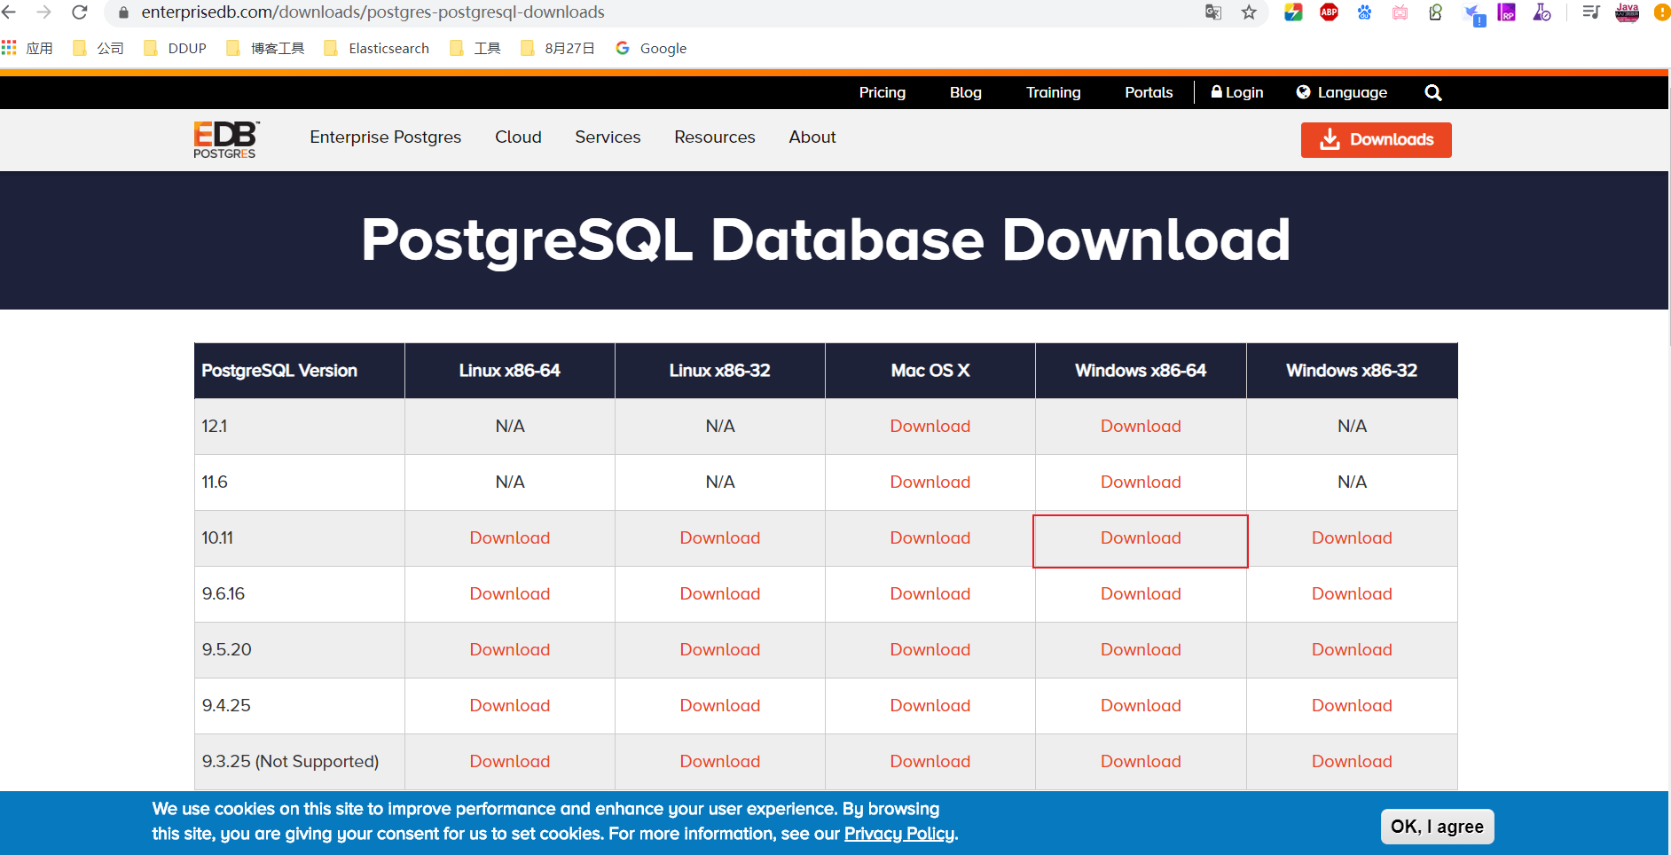1671x855 pixels.
Task: Expand the Enterprise Postgres menu
Action: [386, 137]
